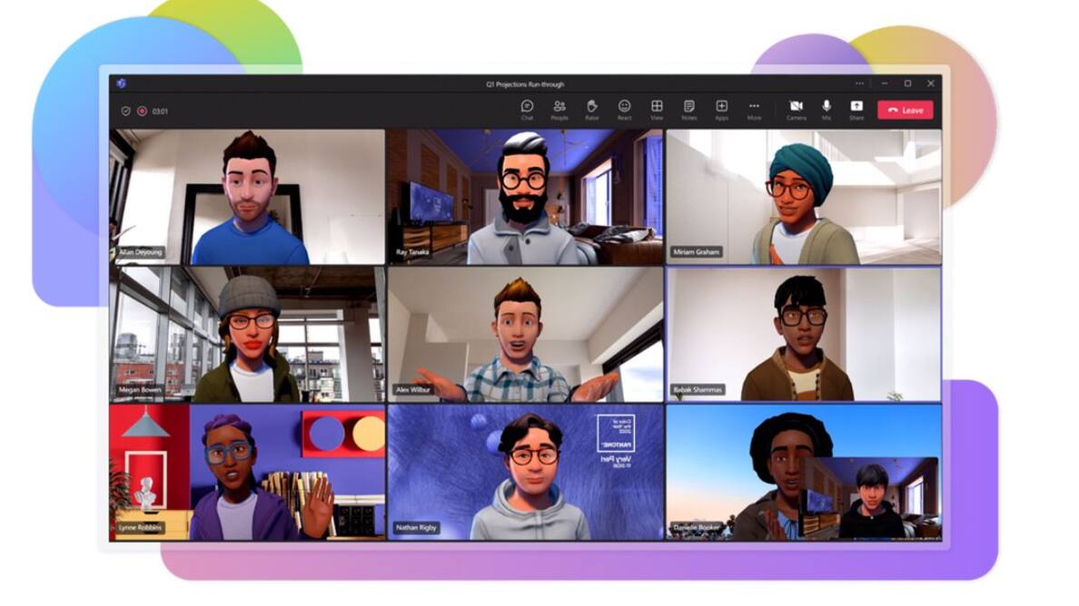The width and height of the screenshot is (1079, 606).
Task: Expand the More actions menu
Action: [x=754, y=109]
